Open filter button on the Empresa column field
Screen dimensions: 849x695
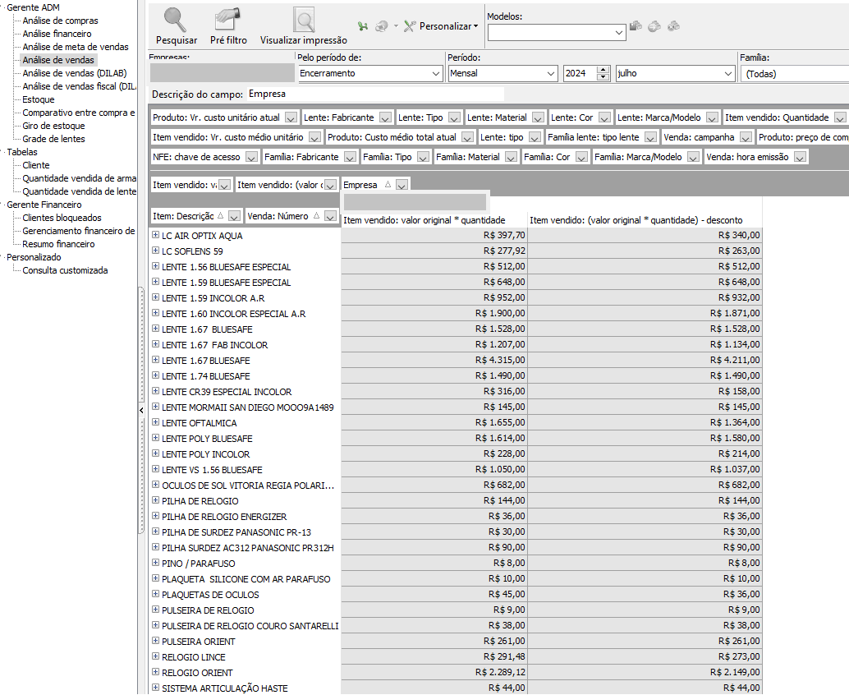tap(402, 186)
